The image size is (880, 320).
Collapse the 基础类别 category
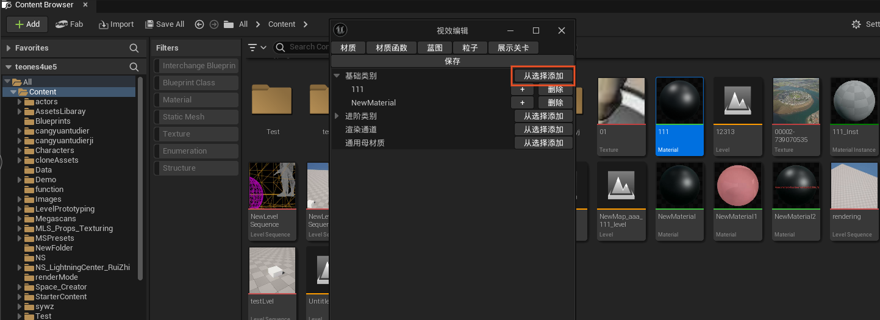coord(337,76)
